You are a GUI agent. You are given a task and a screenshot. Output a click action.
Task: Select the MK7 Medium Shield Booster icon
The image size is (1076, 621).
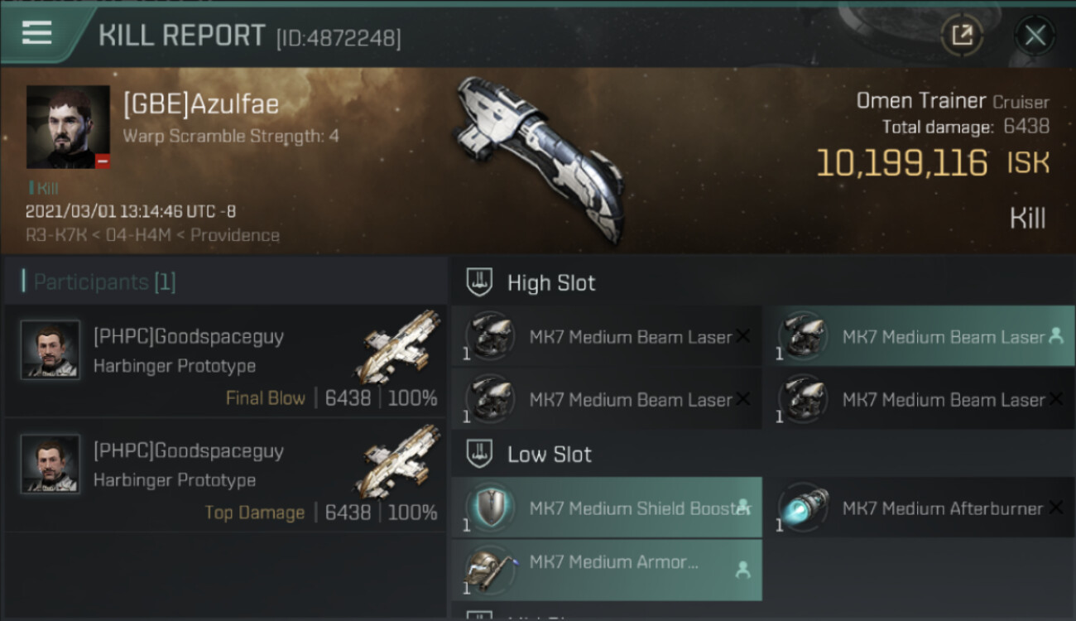click(489, 508)
